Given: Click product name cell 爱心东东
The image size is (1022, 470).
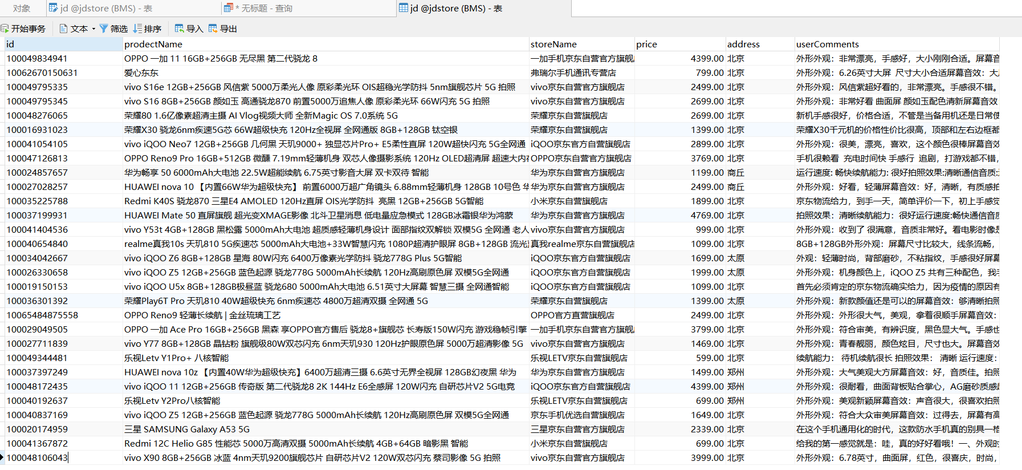Looking at the screenshot, I should coord(326,73).
